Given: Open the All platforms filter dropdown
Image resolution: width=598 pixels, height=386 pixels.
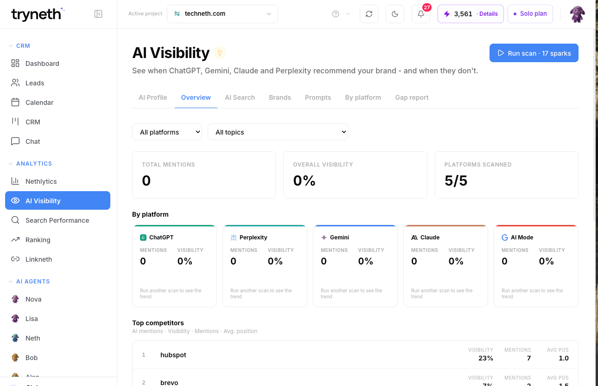Looking at the screenshot, I should [167, 132].
